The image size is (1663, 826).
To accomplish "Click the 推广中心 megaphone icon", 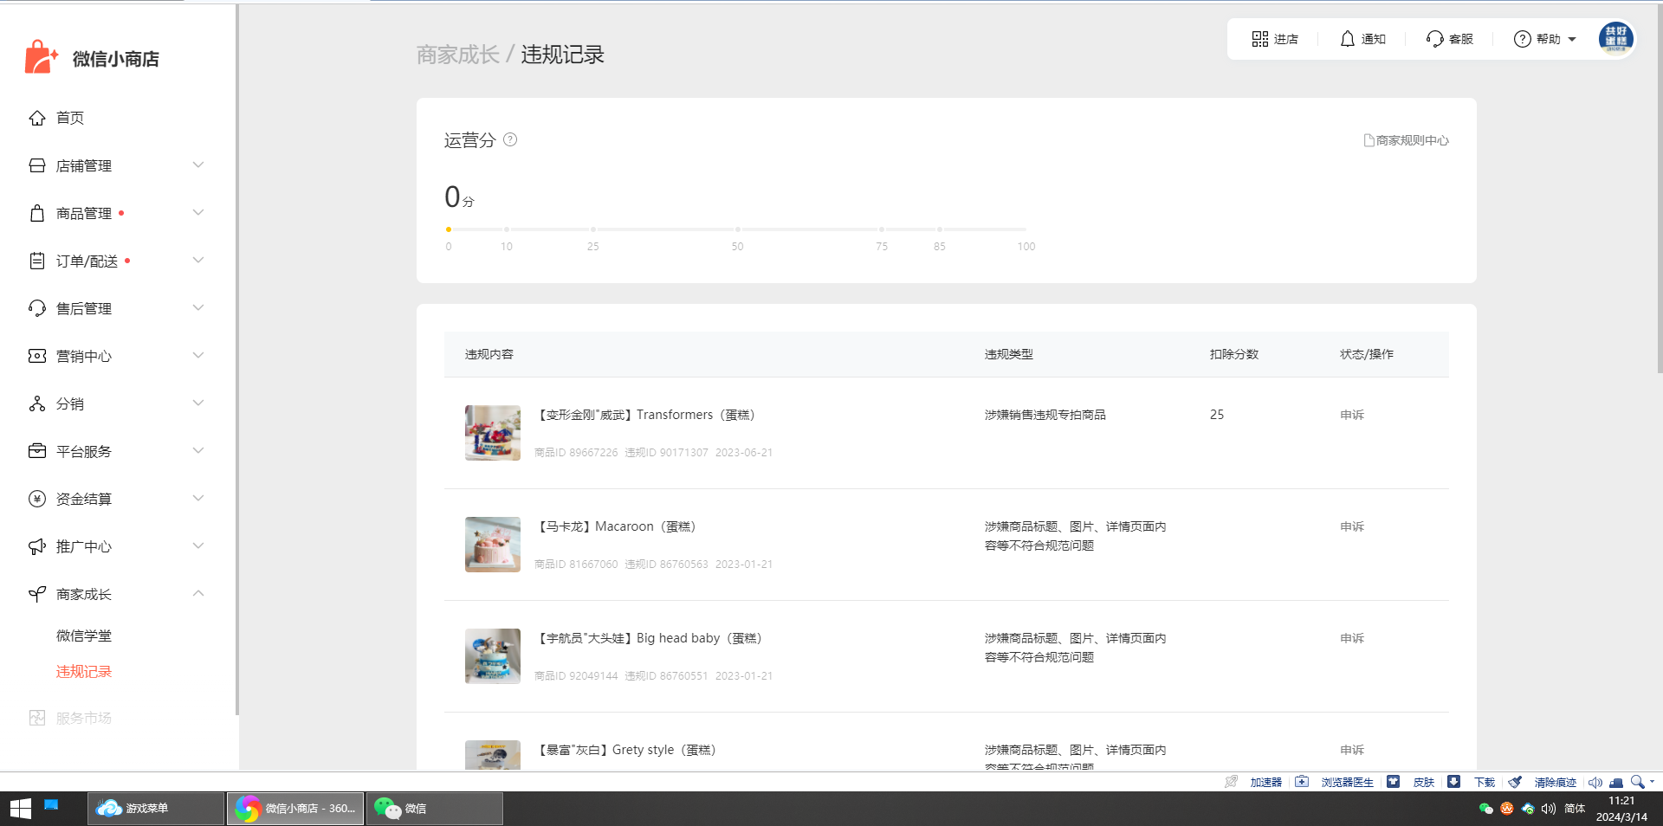I will 37,546.
